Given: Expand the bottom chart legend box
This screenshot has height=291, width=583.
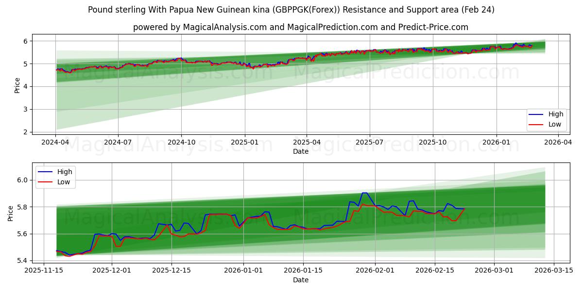Looking at the screenshot, I should 55,176.
